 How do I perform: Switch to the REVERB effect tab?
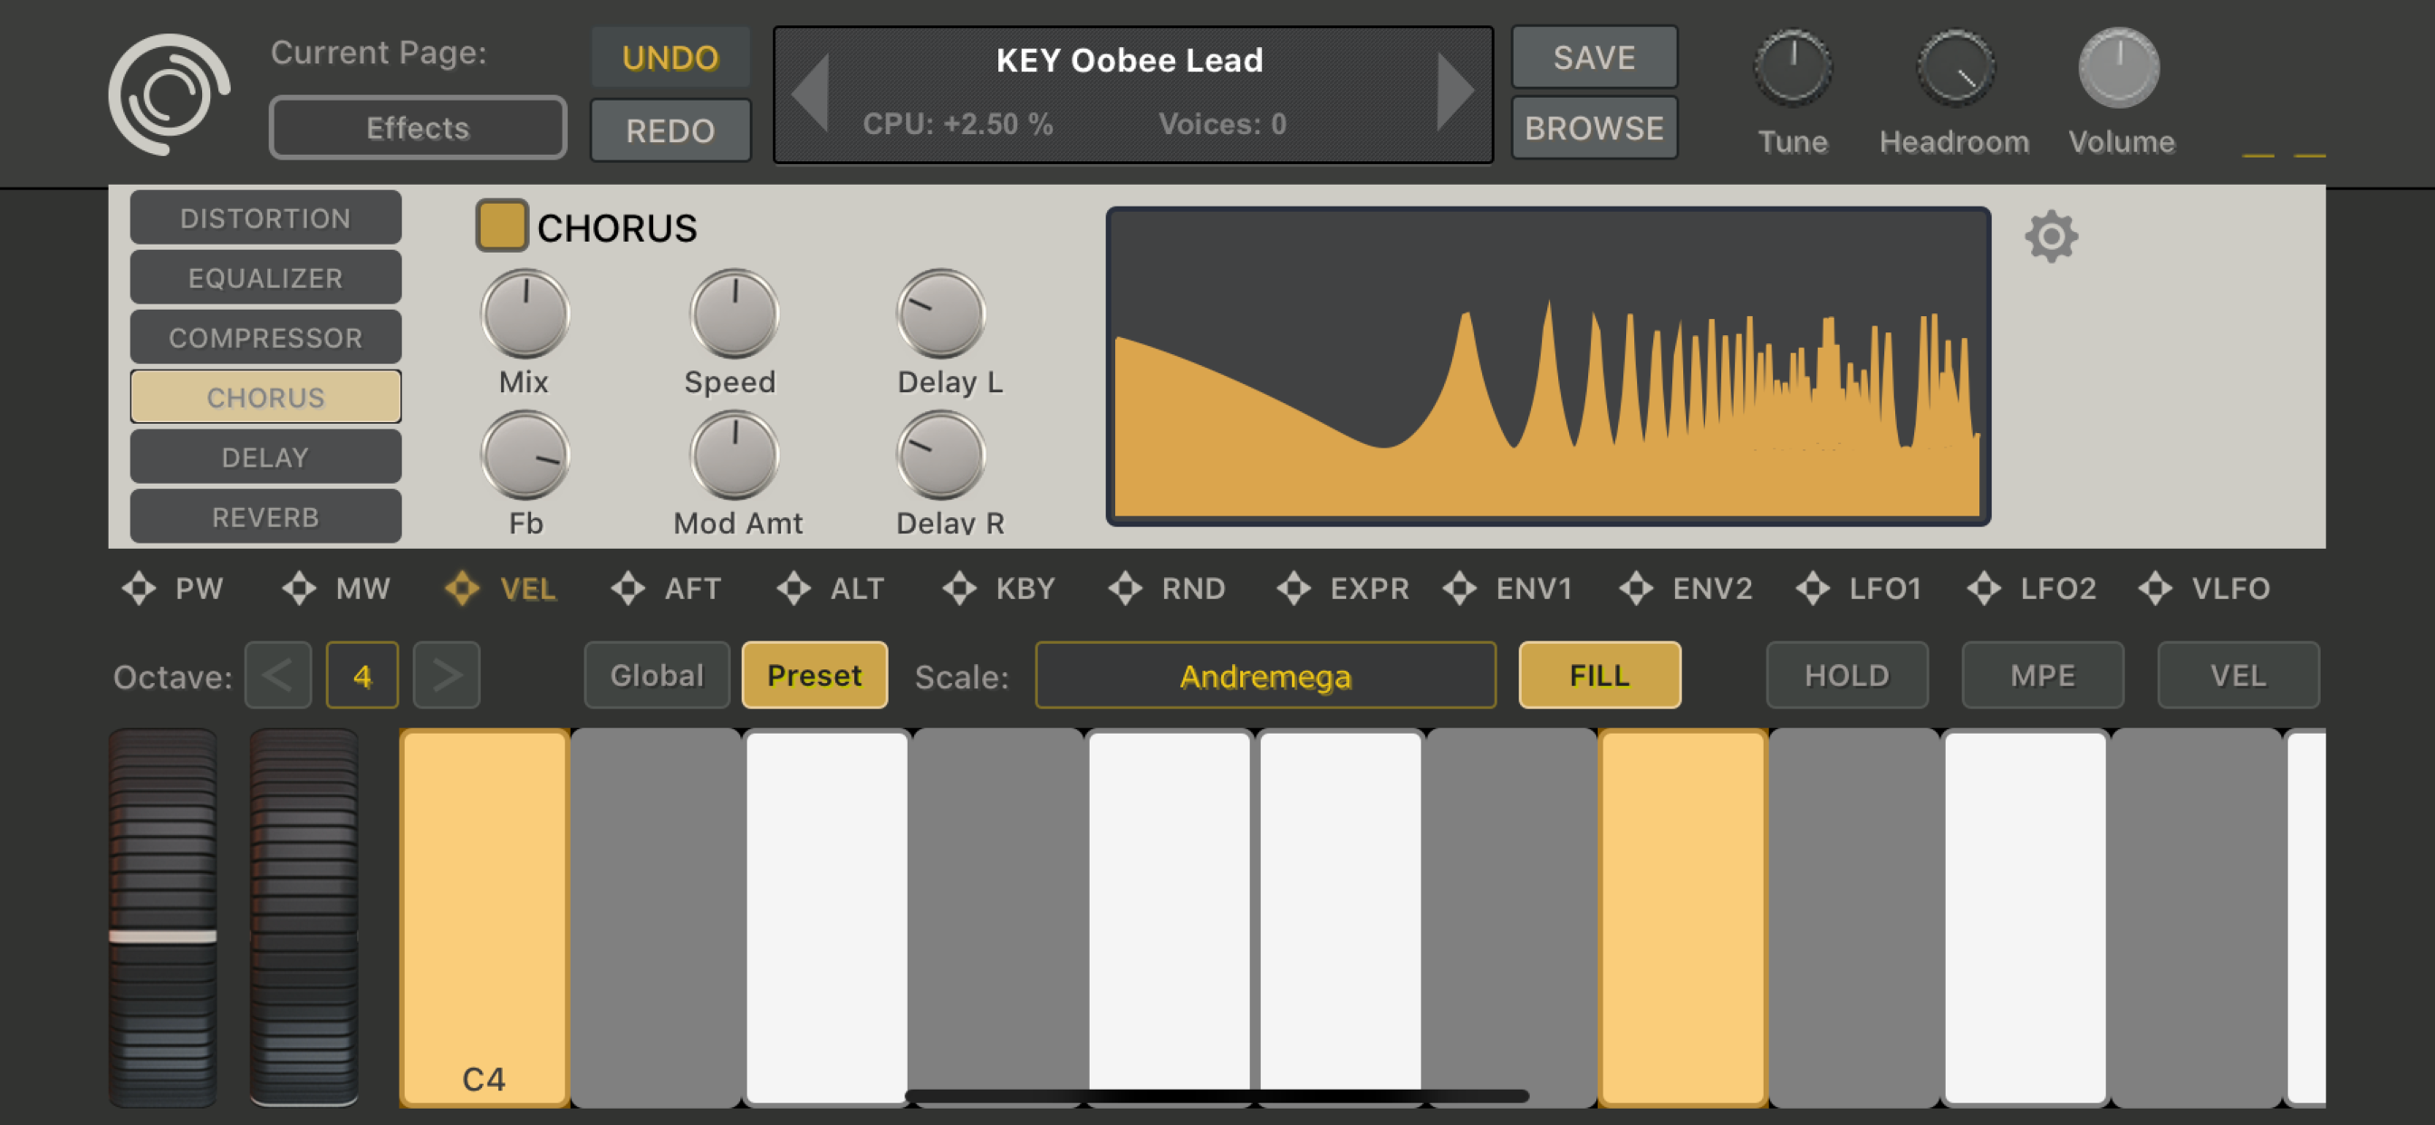265,517
